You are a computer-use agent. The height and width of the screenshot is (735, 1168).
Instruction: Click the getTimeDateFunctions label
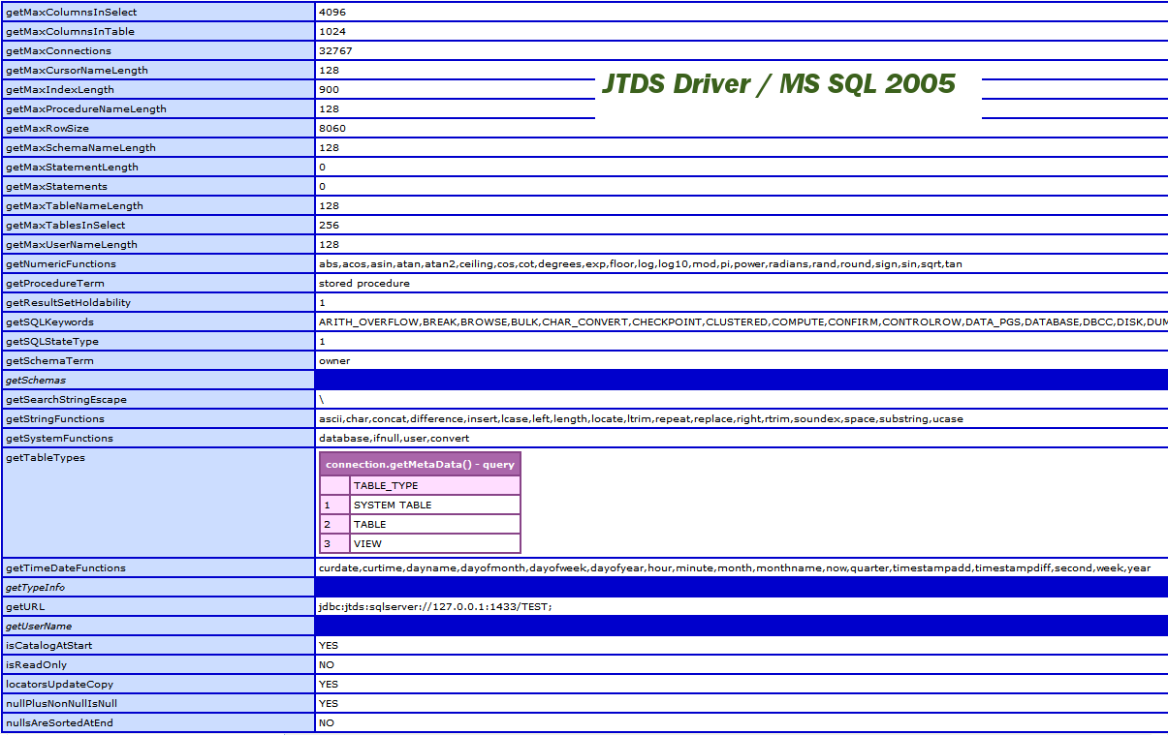coord(66,568)
